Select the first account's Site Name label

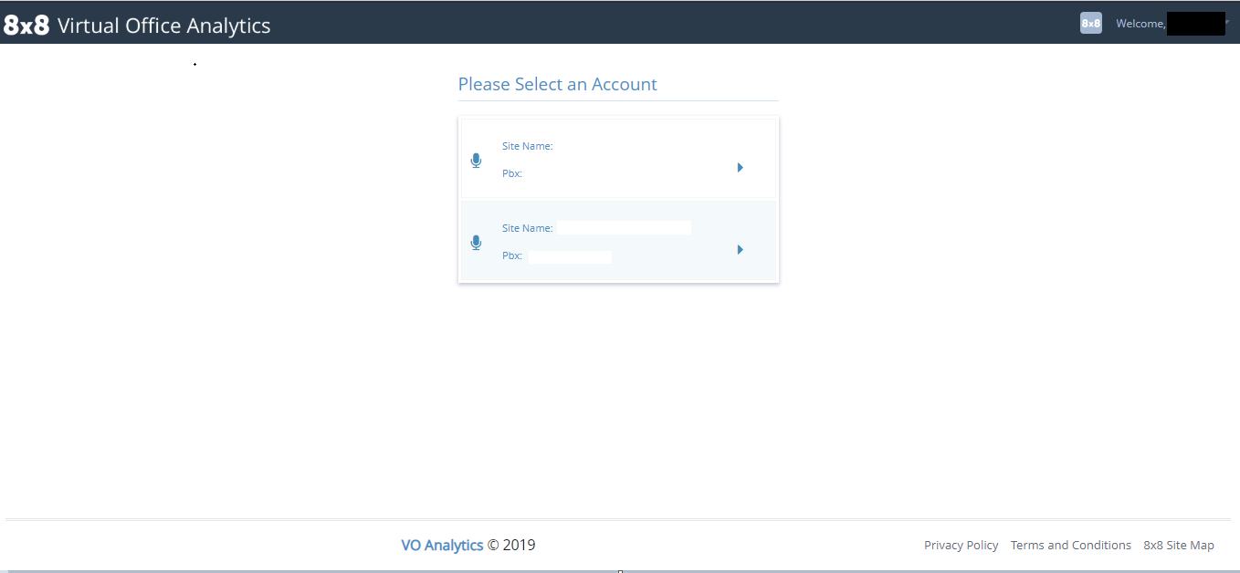click(527, 146)
